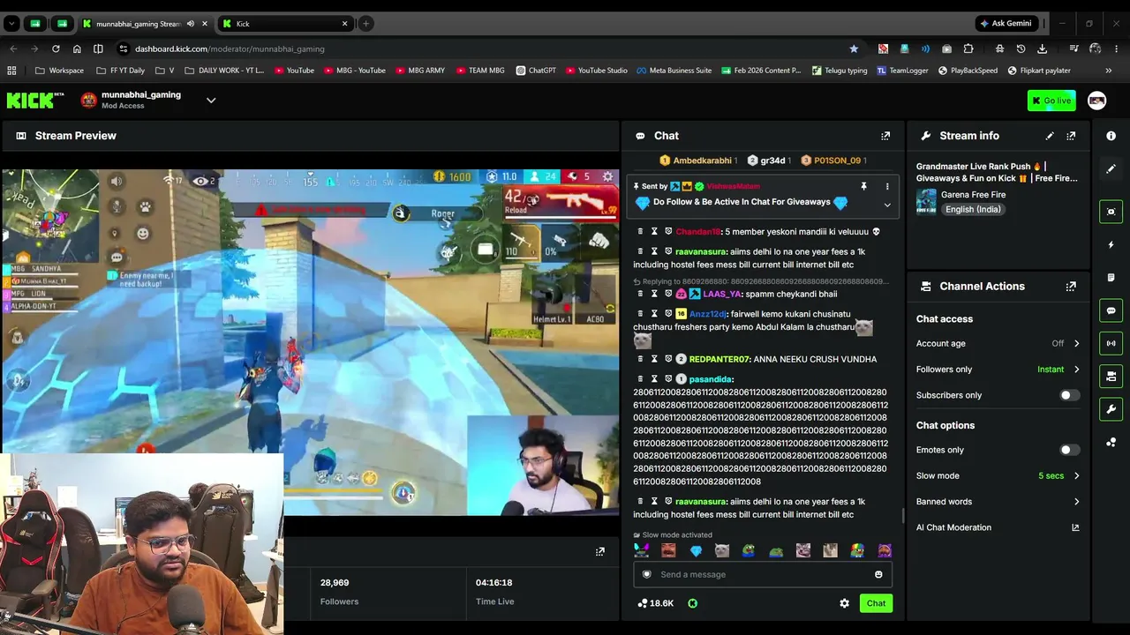
Task: Delete Chandan18's chat message with trash icon
Action: point(640,231)
